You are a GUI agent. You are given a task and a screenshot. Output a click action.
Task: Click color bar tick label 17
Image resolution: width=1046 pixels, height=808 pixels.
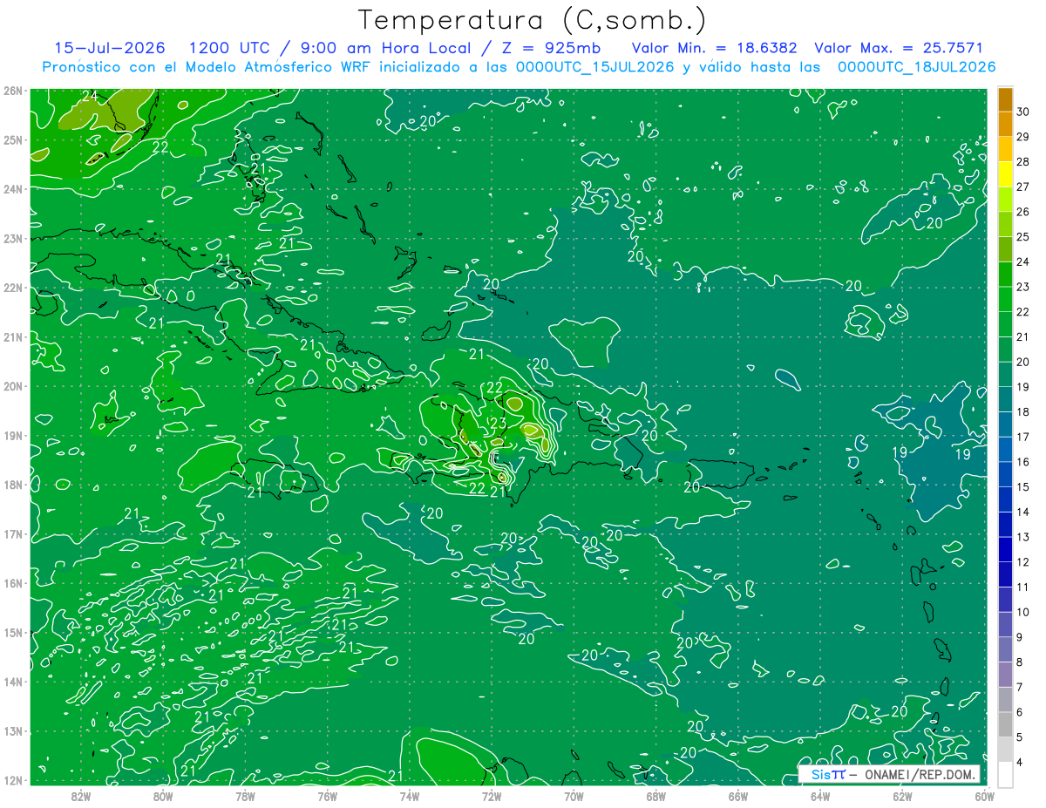coord(1023,437)
